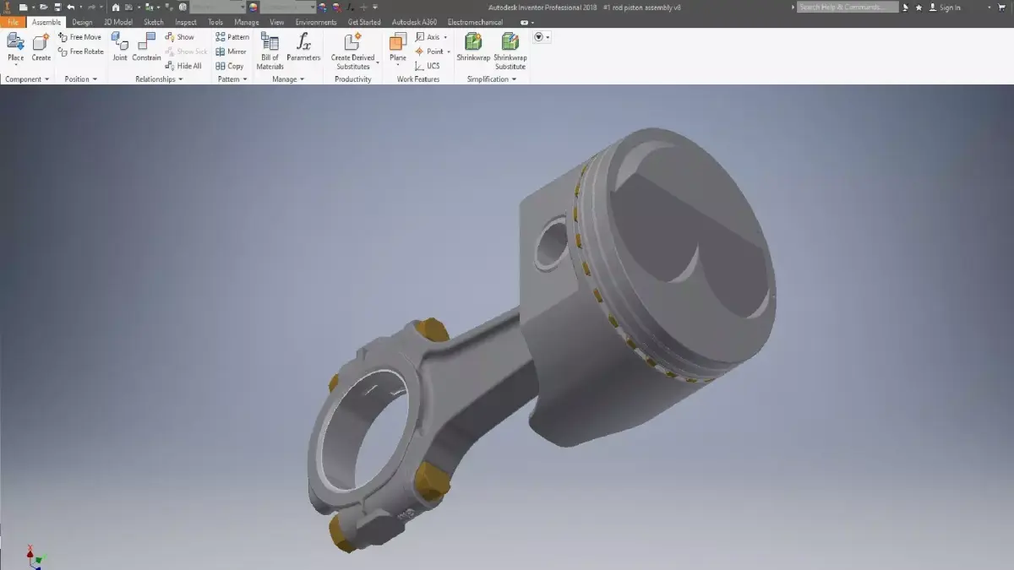Screen dimensions: 1014x570
Task: Click the shopping cart icon in title bar
Action: pyautogui.click(x=1001, y=8)
